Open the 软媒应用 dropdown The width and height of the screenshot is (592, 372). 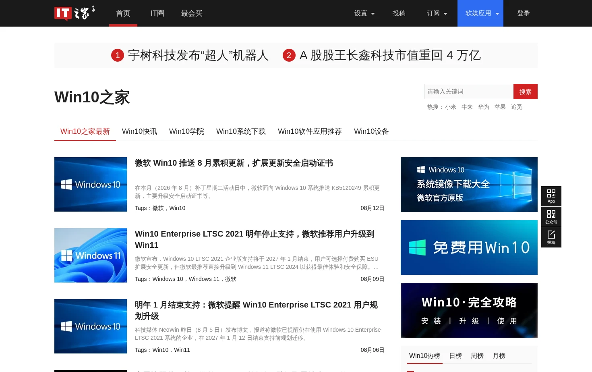[480, 13]
